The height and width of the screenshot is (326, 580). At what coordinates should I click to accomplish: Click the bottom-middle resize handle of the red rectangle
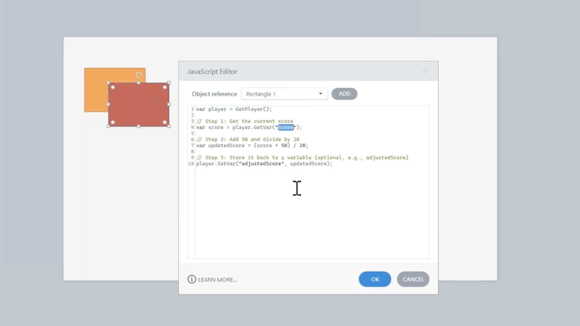click(x=139, y=126)
